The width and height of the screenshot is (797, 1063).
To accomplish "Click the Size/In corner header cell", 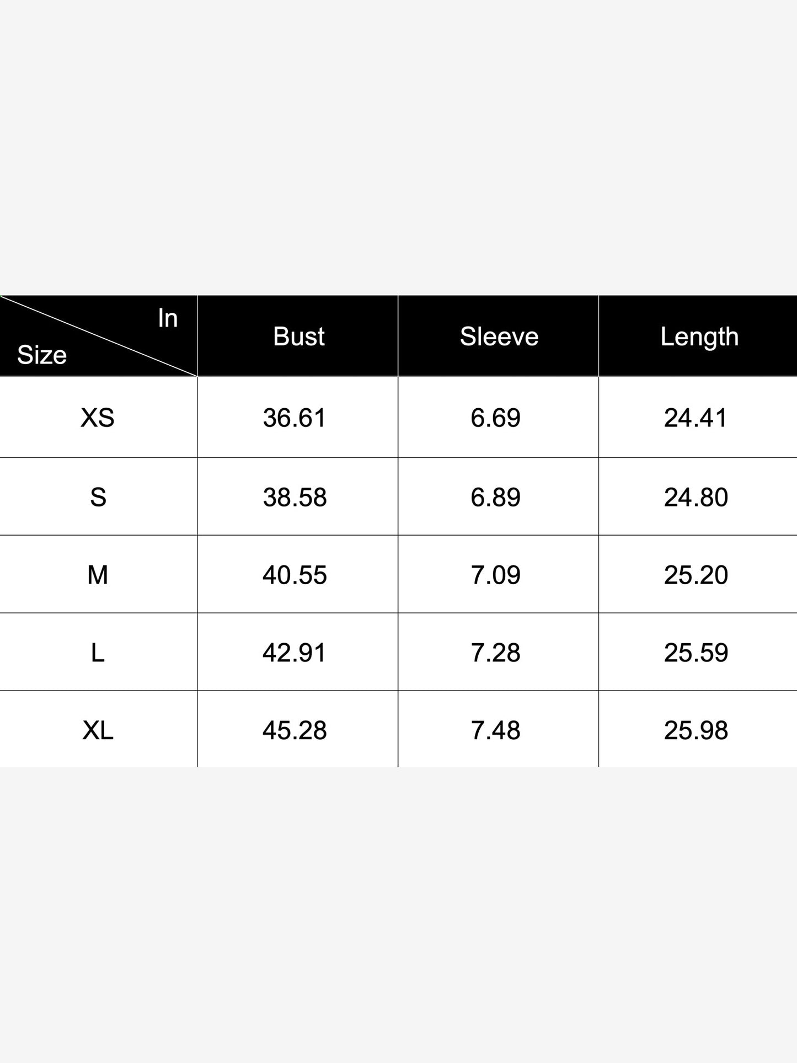I will click(x=98, y=336).
